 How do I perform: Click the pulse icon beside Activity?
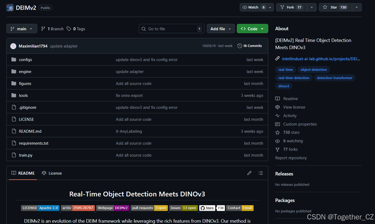pyautogui.click(x=278, y=116)
